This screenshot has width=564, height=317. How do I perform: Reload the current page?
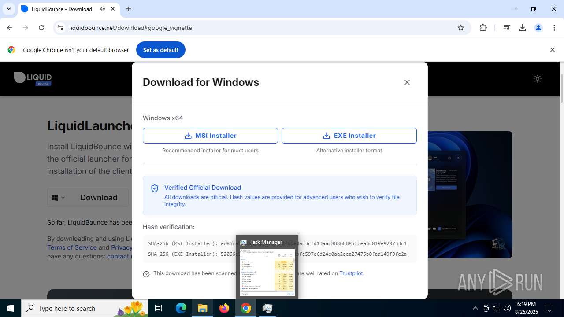pyautogui.click(x=41, y=28)
